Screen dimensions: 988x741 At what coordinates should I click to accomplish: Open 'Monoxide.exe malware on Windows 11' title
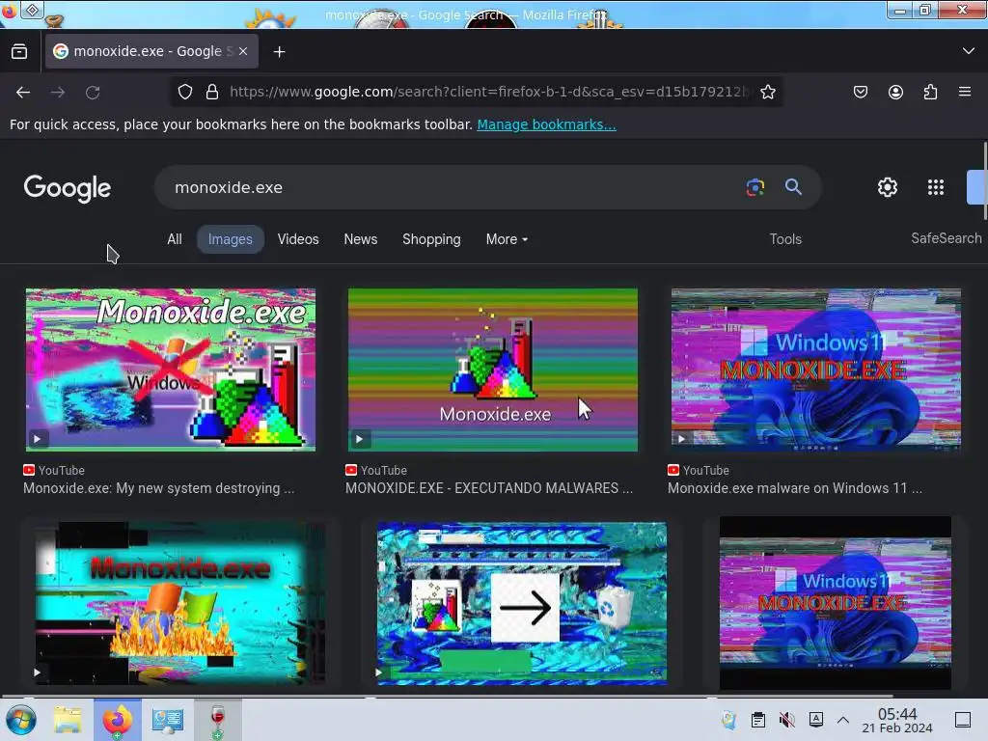tap(795, 488)
